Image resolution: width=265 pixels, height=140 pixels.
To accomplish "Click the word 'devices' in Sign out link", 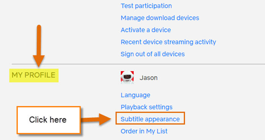I will click(173, 54).
